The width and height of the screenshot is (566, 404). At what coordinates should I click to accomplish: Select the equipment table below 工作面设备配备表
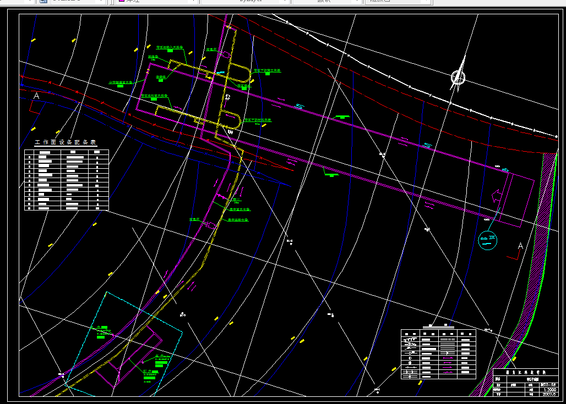click(67, 180)
